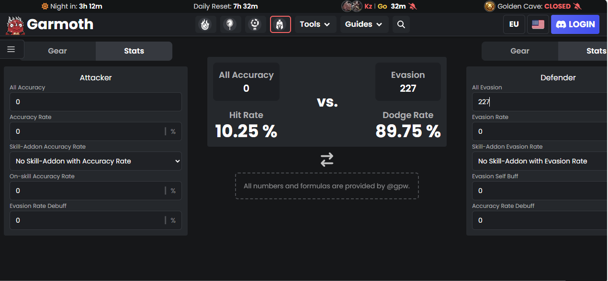Open the Skill-Addon Accuracy Rate dropdown

point(96,161)
